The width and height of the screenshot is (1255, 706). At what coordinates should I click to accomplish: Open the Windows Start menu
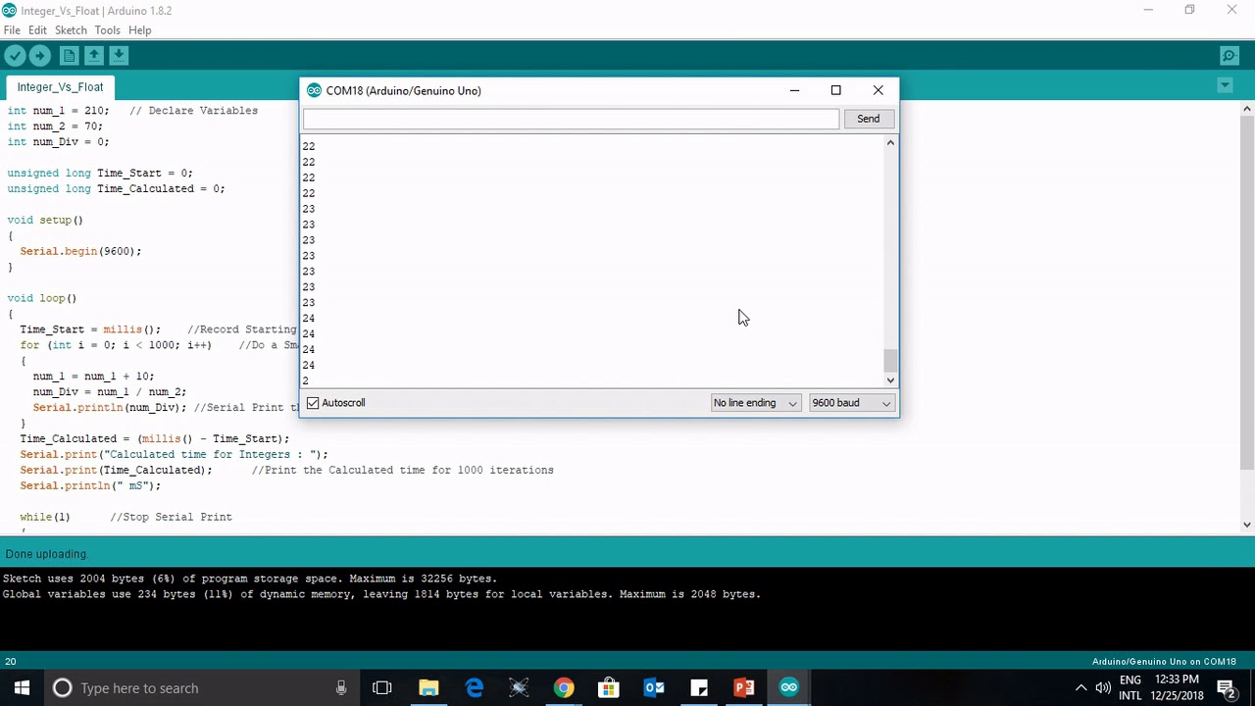pos(22,687)
